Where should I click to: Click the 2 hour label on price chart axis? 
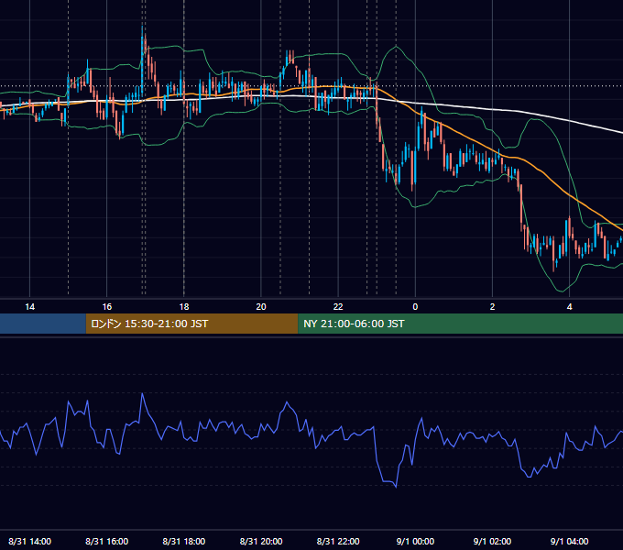[492, 307]
